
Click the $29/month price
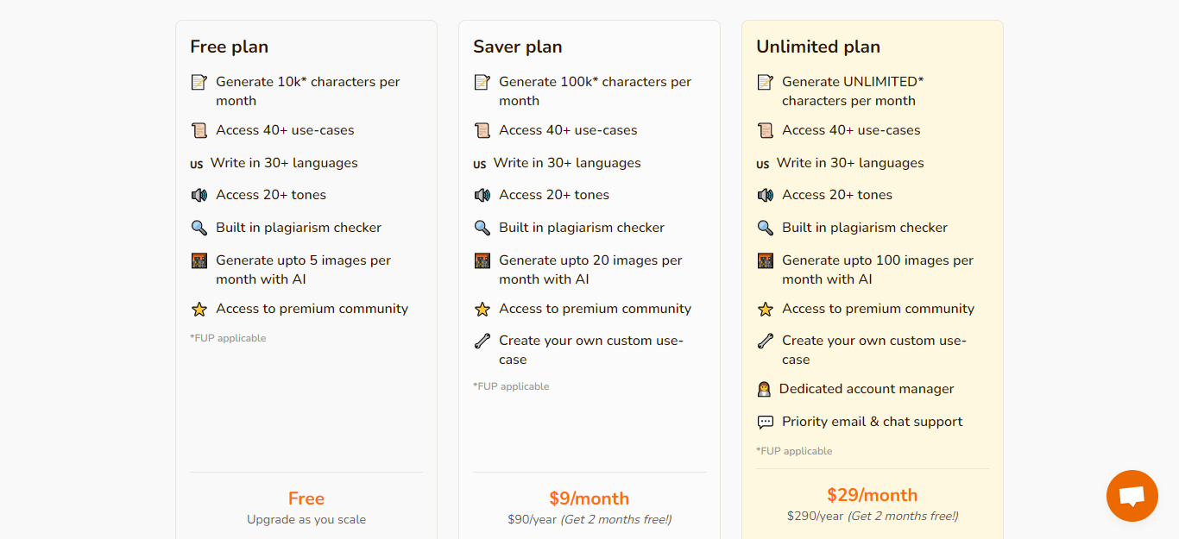click(x=872, y=495)
